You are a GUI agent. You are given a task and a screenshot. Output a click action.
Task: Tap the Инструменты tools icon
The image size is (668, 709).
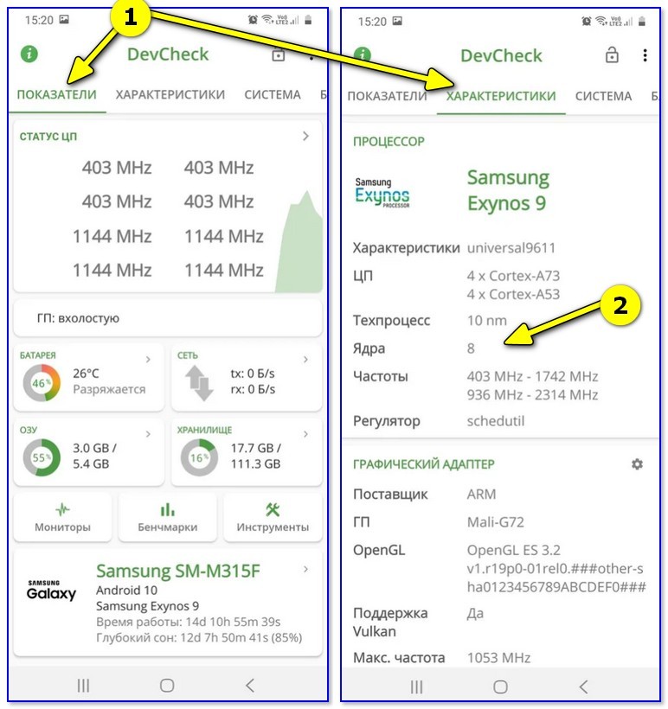pos(273,509)
